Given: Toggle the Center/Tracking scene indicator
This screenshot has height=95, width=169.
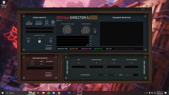Looking at the screenshot, I should click(x=96, y=63).
